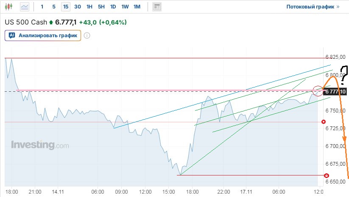Select the 5 minute timeframe
Viewport: 349px width, 197px height.
pos(53,7)
